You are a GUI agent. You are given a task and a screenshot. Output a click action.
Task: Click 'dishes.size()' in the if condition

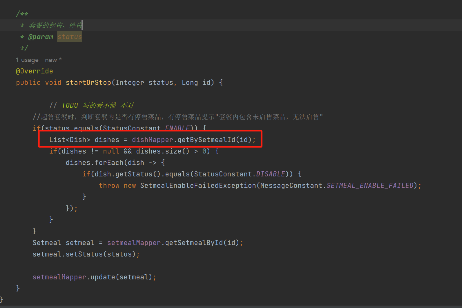click(163, 151)
